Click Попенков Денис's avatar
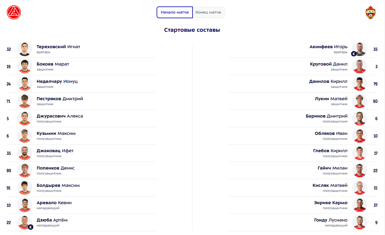The height and width of the screenshot is (235, 385). [25, 170]
